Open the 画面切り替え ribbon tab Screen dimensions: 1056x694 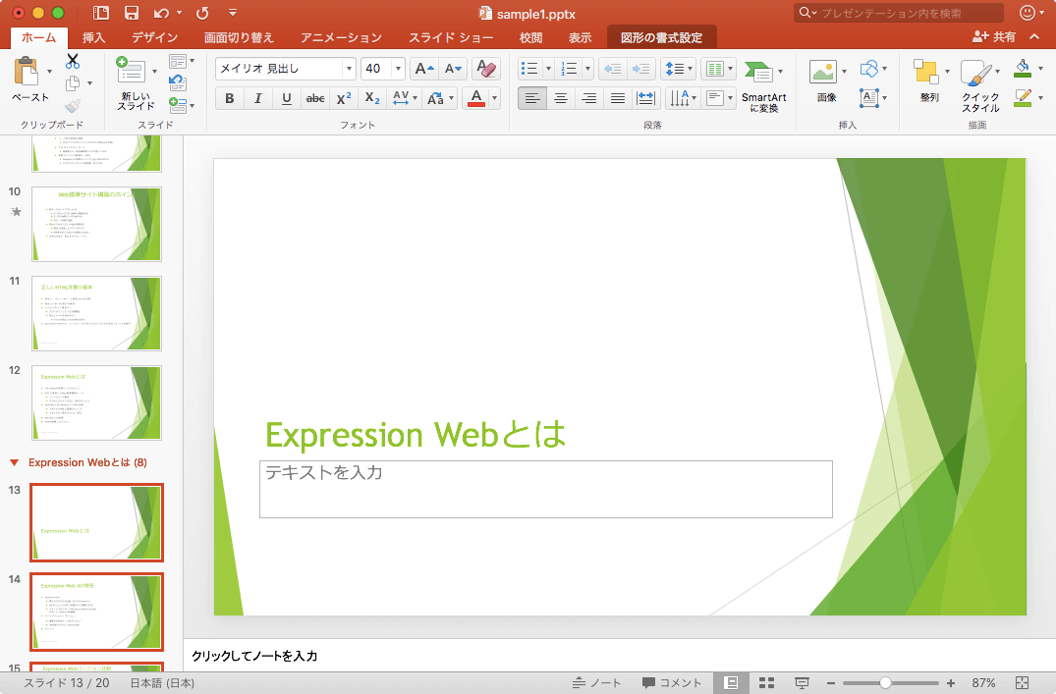click(239, 37)
